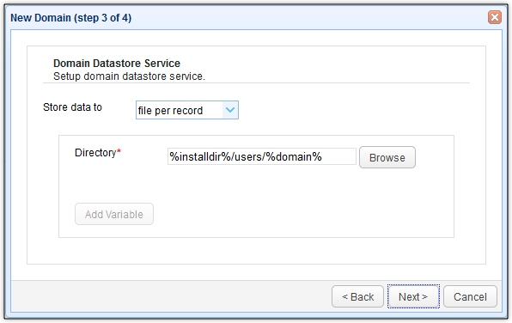Close the New Domain dialog

tap(495, 17)
